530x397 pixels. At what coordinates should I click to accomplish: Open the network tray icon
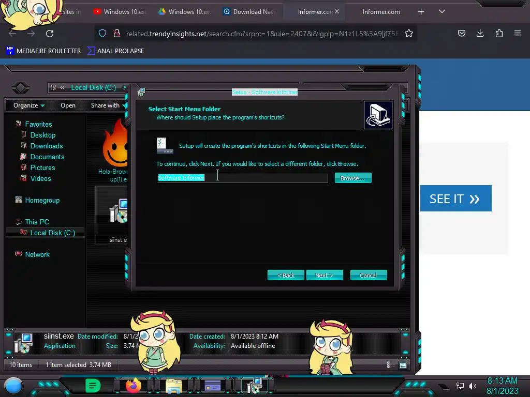pyautogui.click(x=460, y=386)
